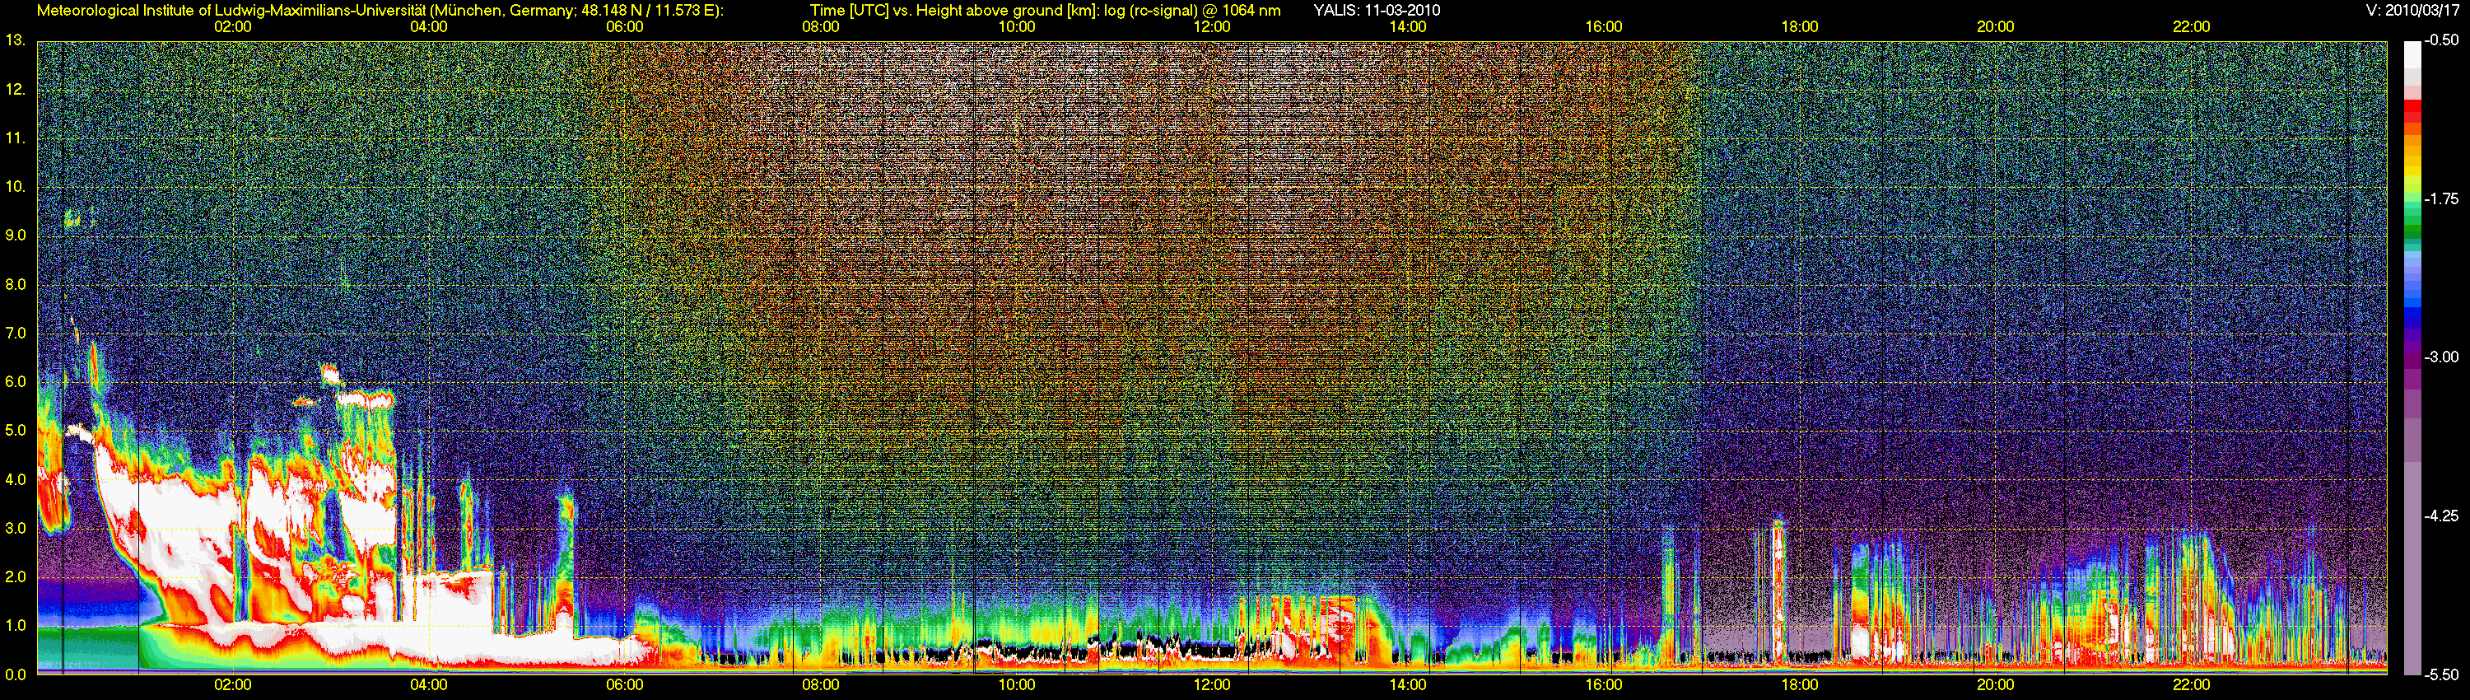Click the -4.25 colorbar scale value

click(x=2441, y=516)
